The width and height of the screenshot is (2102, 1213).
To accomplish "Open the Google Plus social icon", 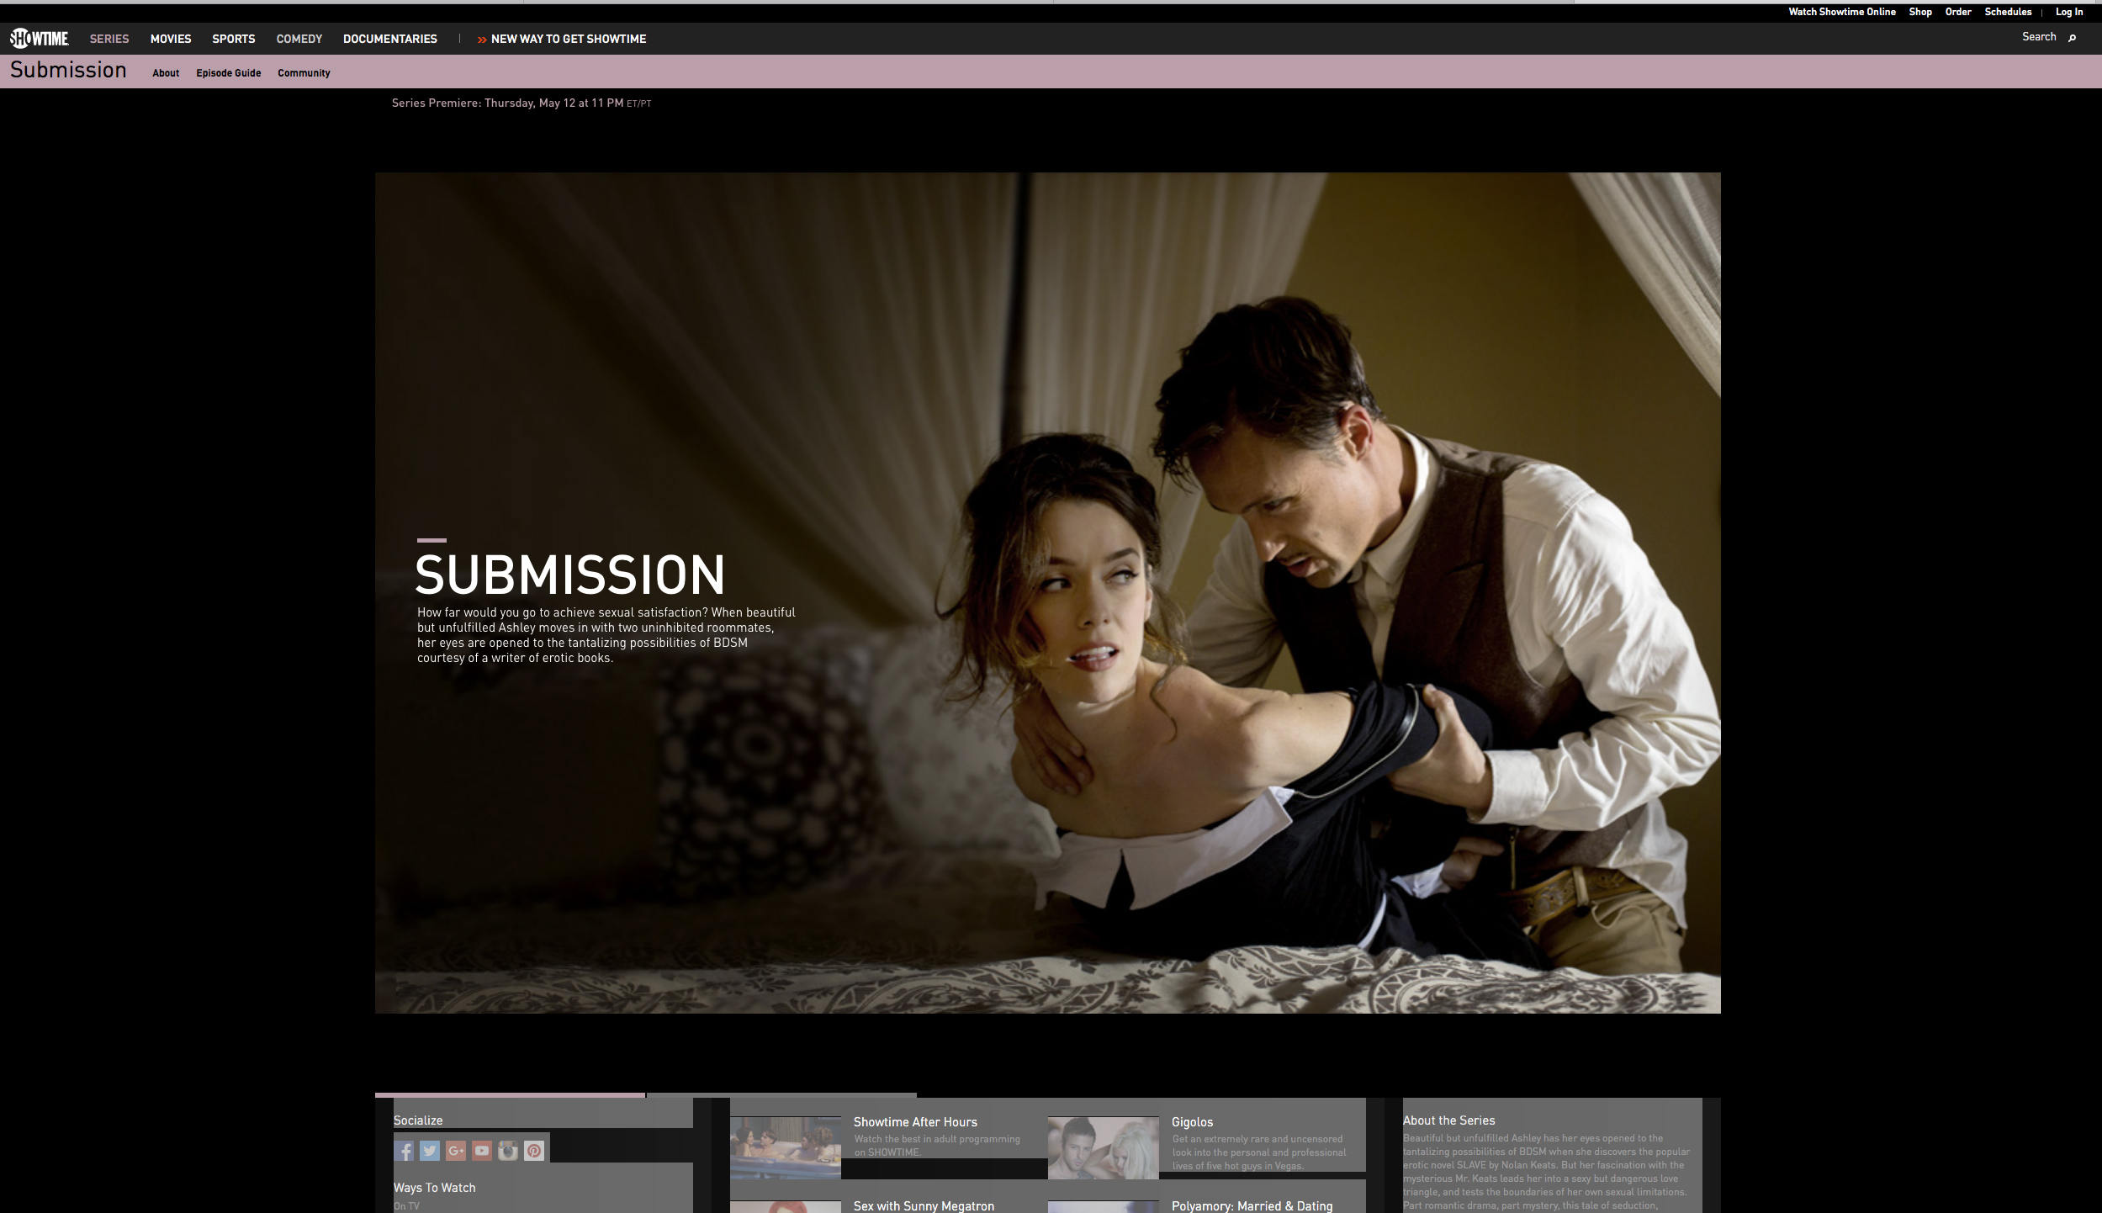I will (456, 1151).
